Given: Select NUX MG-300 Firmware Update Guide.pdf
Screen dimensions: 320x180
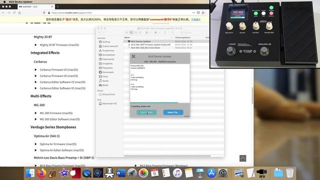Looking at the screenshot, I should pyautogui.click(x=150, y=44).
